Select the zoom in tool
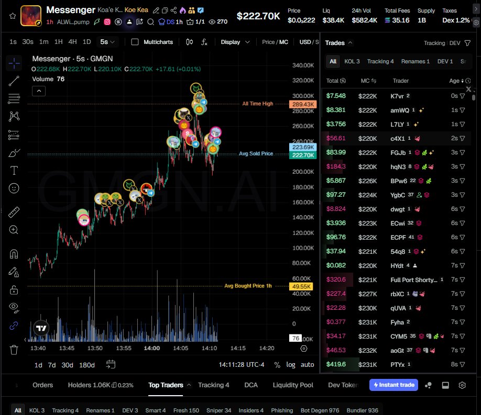The image size is (481, 415). click(x=14, y=230)
